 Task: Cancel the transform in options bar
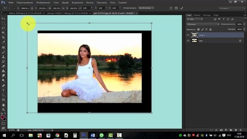[x=176, y=8]
